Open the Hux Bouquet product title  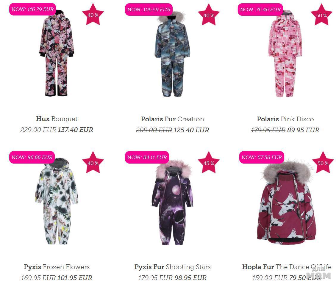click(57, 119)
